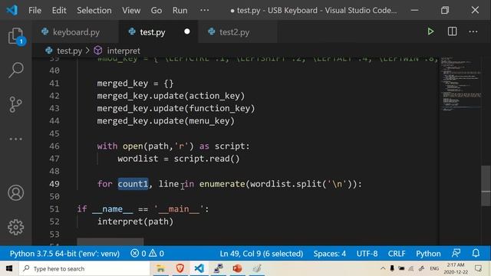This screenshot has width=491, height=276.
Task: Select the Python language mode
Action: click(428, 253)
